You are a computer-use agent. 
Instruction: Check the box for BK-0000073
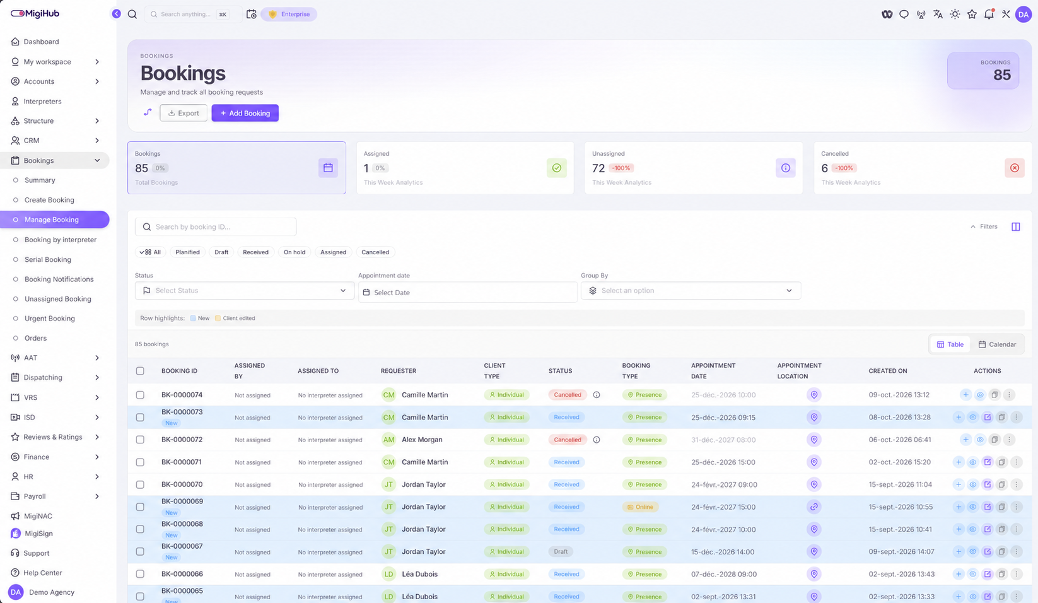[x=140, y=417]
